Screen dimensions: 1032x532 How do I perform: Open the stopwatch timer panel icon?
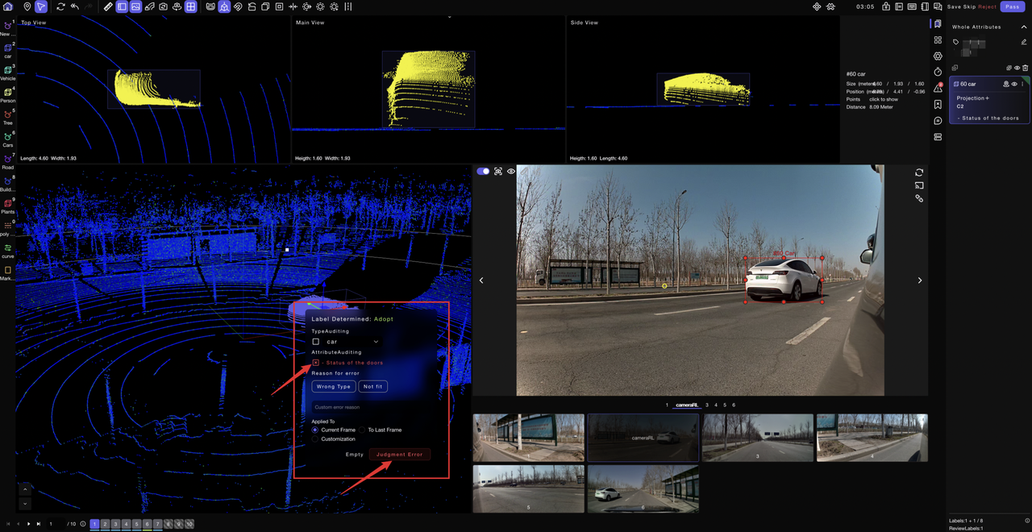click(938, 72)
